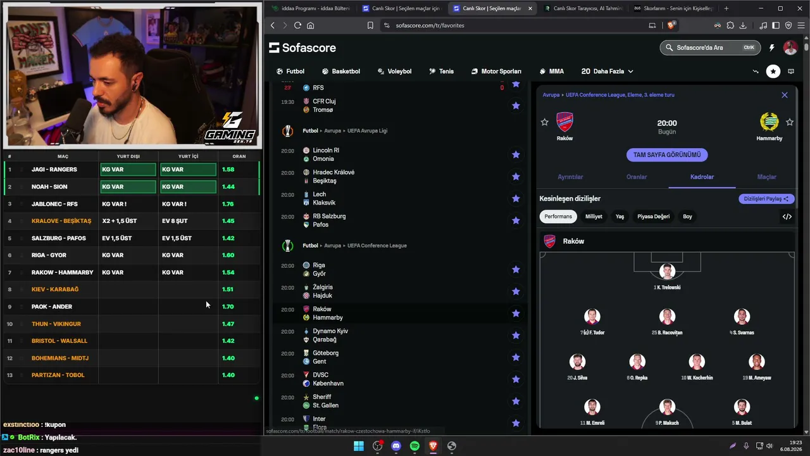This screenshot has width=810, height=456.
Task: Open the favorites star button in sports bar
Action: 773,72
